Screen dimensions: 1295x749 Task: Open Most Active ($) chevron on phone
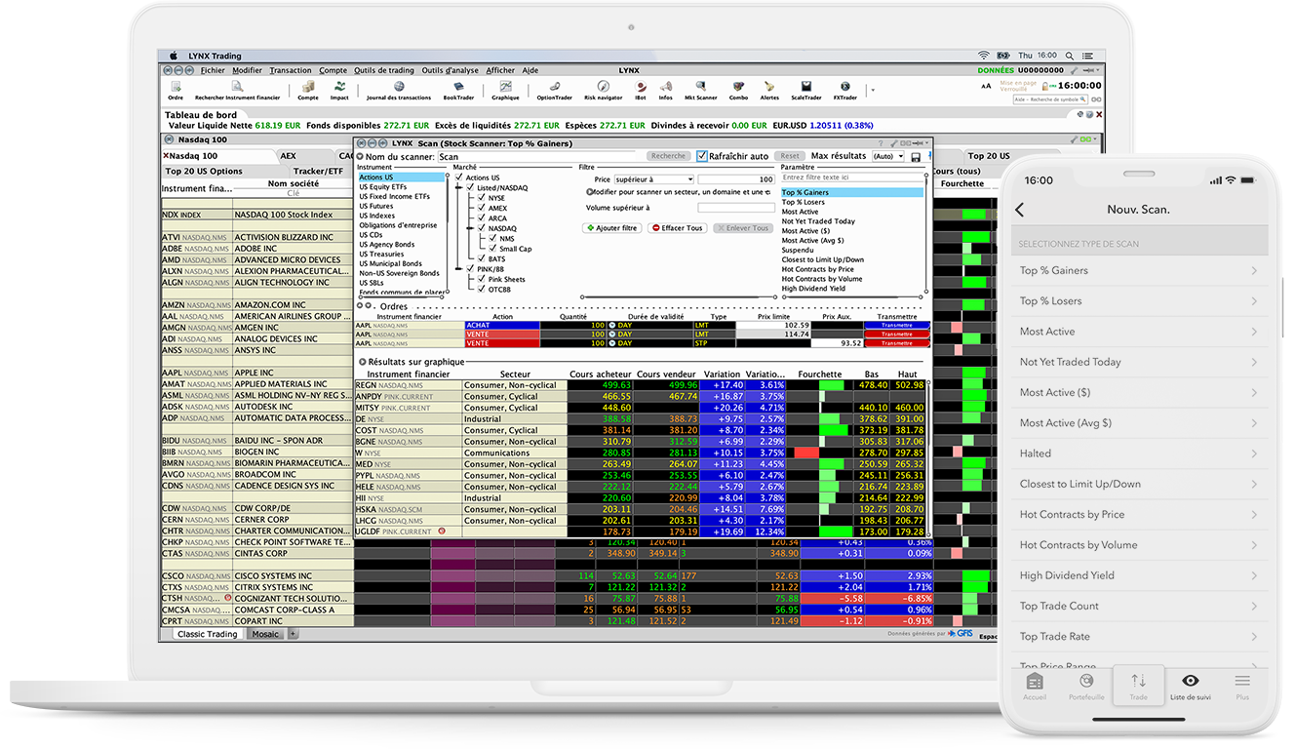(1254, 392)
